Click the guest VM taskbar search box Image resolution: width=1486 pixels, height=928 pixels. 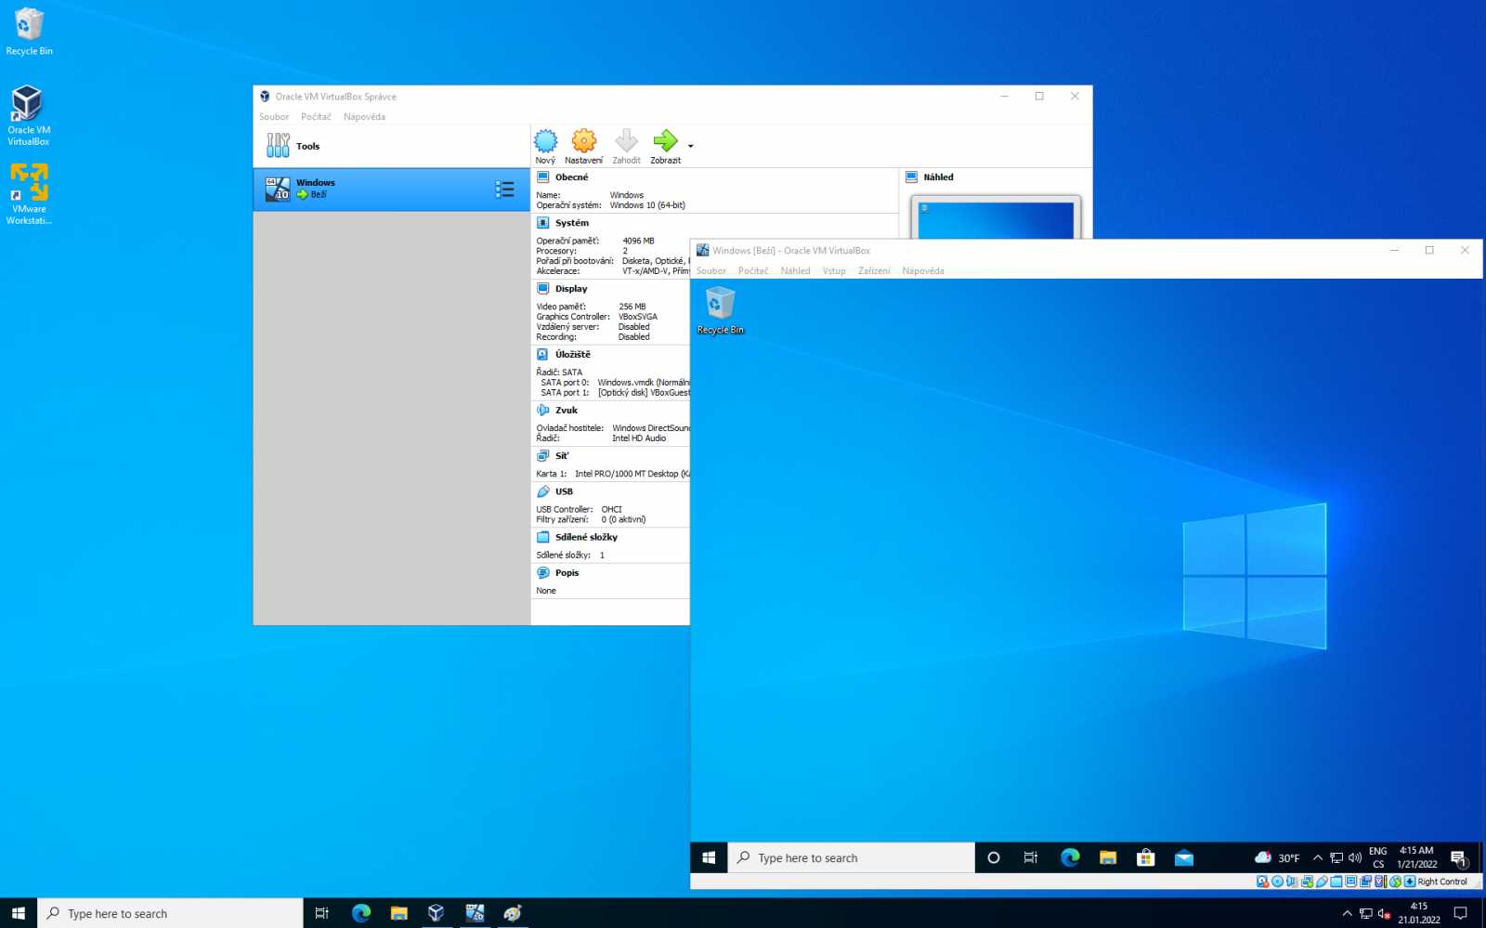(x=851, y=857)
